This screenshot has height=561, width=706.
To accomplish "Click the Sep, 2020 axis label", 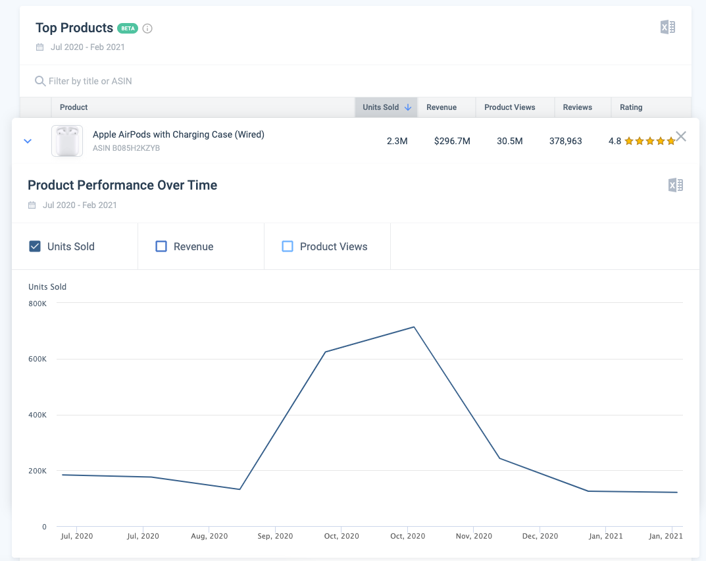I will pos(275,536).
